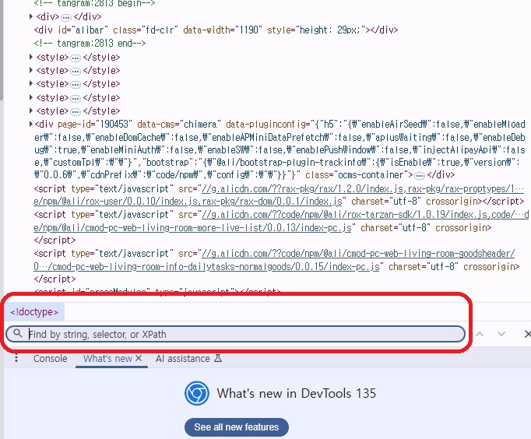Expand the third style element
This screenshot has width=531, height=439.
[x=31, y=83]
